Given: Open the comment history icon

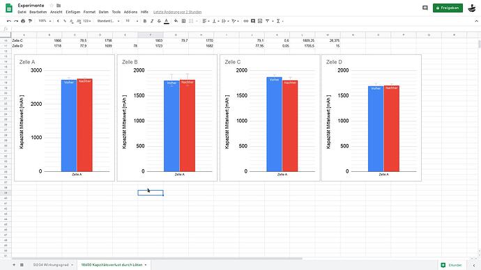Looking at the screenshot, I should click(x=425, y=8).
